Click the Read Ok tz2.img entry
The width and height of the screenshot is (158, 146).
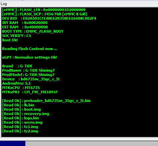(20, 131)
